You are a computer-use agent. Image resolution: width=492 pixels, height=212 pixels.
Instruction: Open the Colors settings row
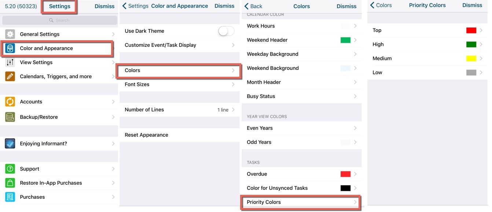(179, 70)
